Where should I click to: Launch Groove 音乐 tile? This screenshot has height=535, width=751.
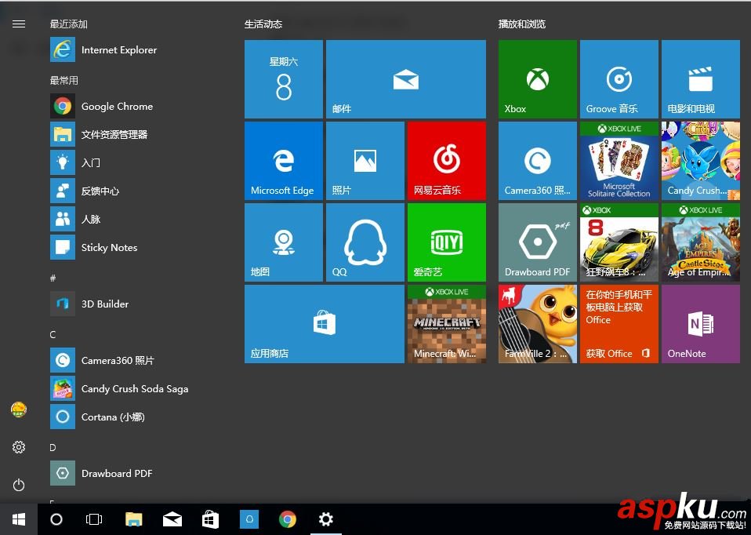[619, 79]
